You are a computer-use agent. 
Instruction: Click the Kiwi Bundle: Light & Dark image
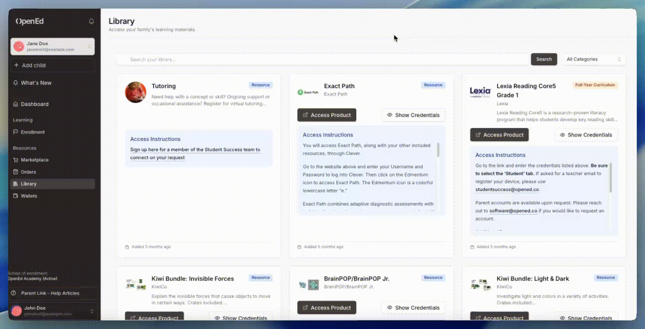click(480, 284)
